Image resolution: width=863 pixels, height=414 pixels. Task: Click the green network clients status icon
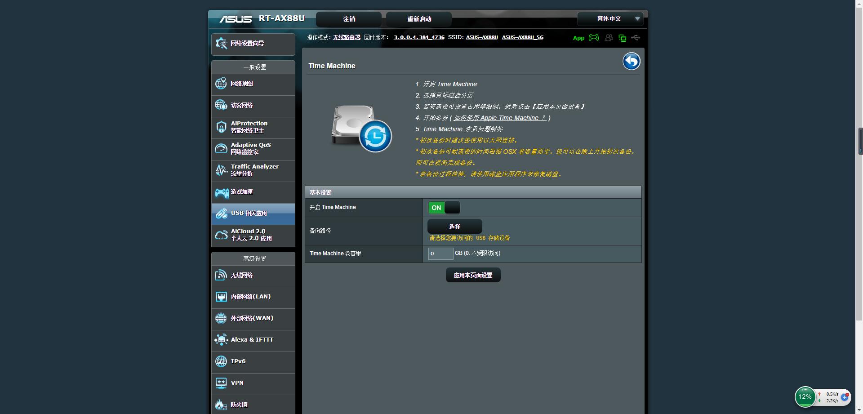point(622,38)
